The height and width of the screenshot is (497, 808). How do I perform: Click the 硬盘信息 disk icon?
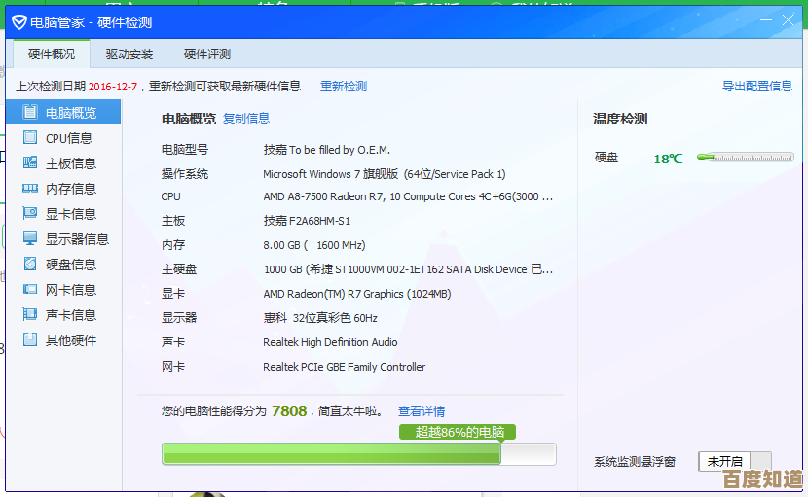(x=30, y=264)
